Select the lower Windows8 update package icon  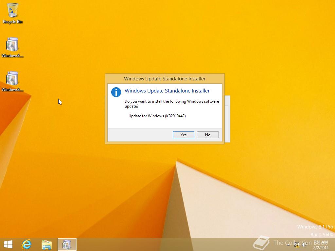12,81
